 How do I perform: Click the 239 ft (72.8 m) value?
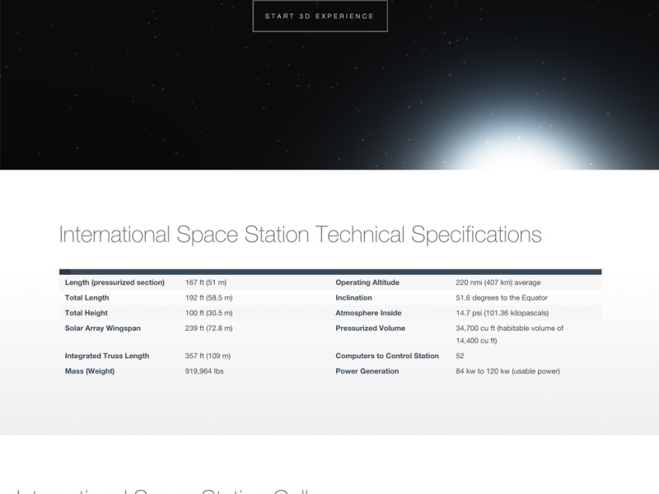pos(208,328)
